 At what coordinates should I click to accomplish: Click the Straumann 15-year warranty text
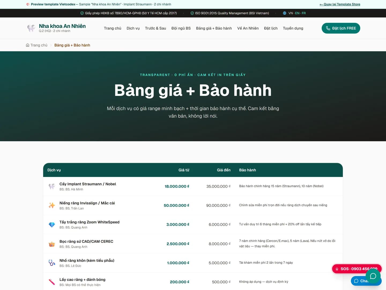pyautogui.click(x=281, y=186)
